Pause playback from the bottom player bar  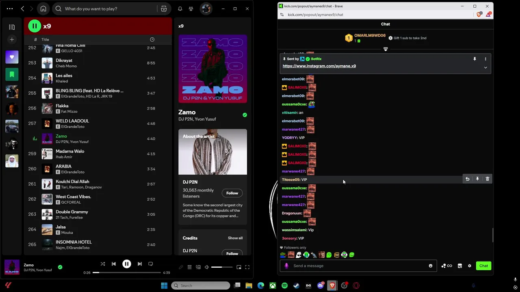click(x=127, y=264)
